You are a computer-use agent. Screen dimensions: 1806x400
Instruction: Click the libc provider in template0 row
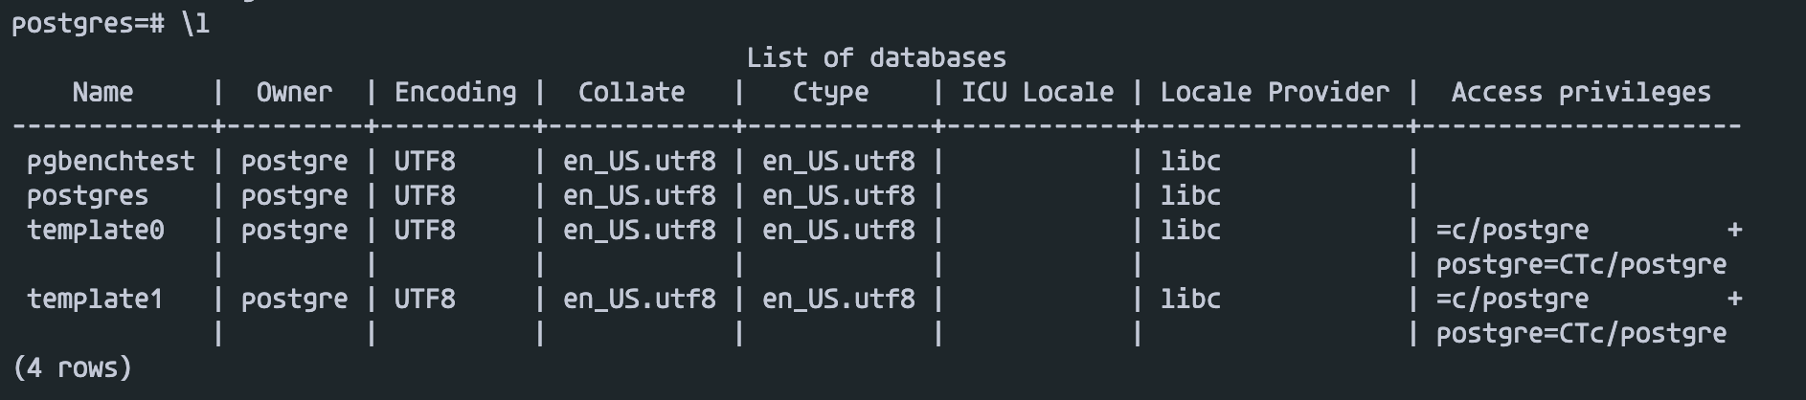pos(1190,231)
